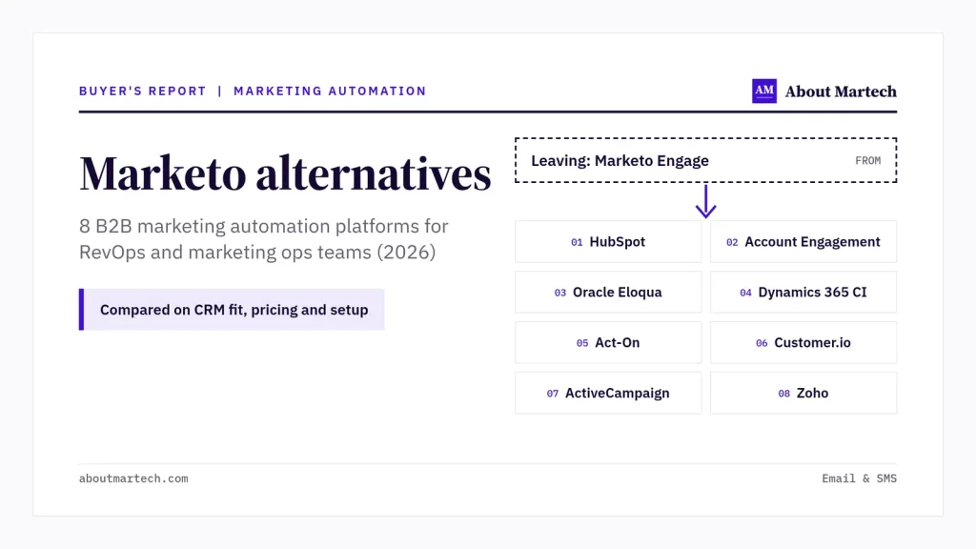Click the MARKETING AUTOMATION label

pyautogui.click(x=330, y=91)
